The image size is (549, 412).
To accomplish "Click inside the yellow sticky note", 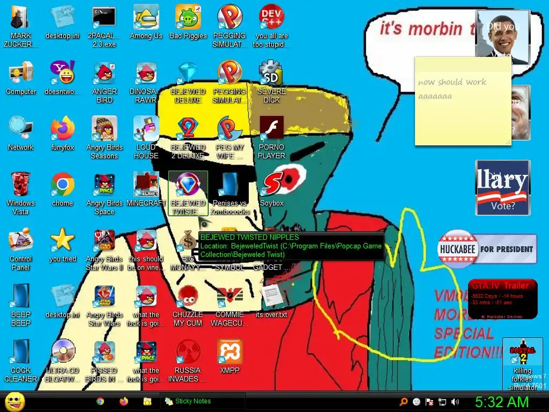I will coord(463,101).
